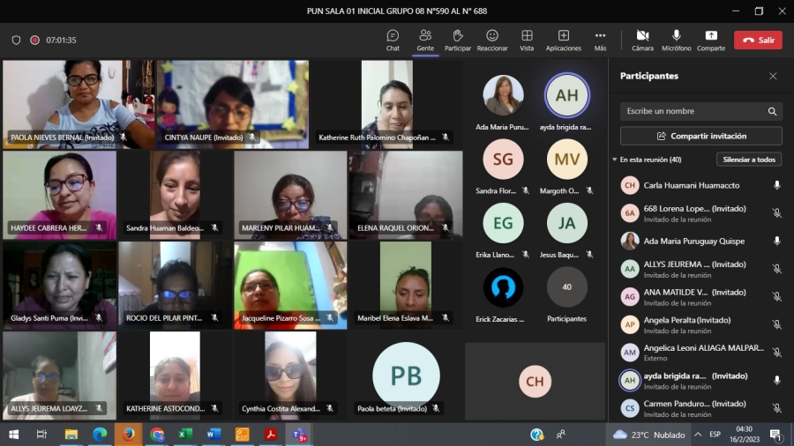794x446 pixels.
Task: Select Ada Maria Puruguay Quispe in participants list
Action: tap(693, 241)
